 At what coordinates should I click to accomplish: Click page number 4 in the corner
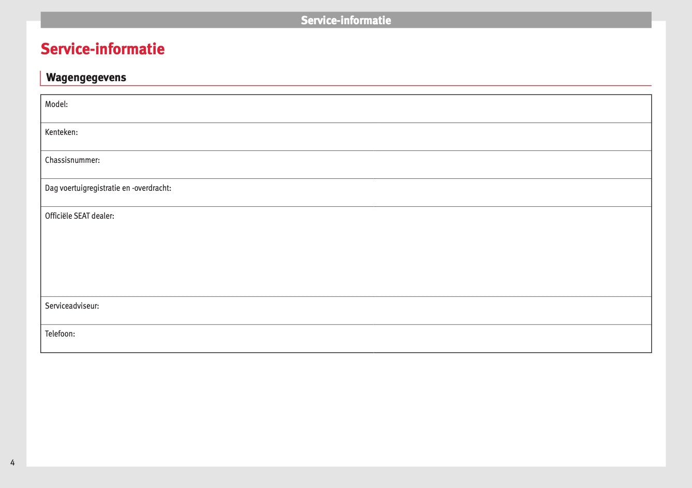pyautogui.click(x=12, y=463)
